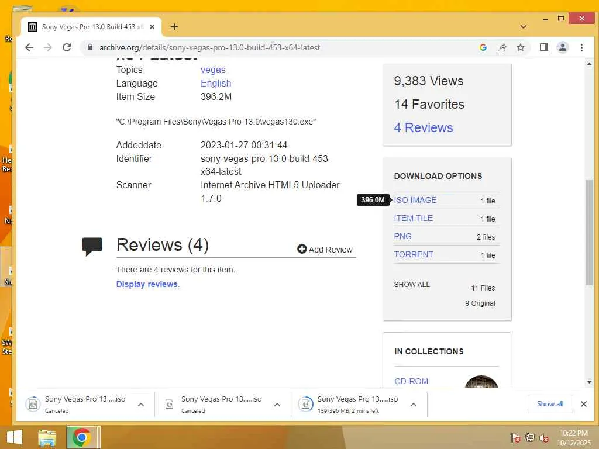Open the vegas topic link
This screenshot has height=449, width=599.
click(213, 70)
